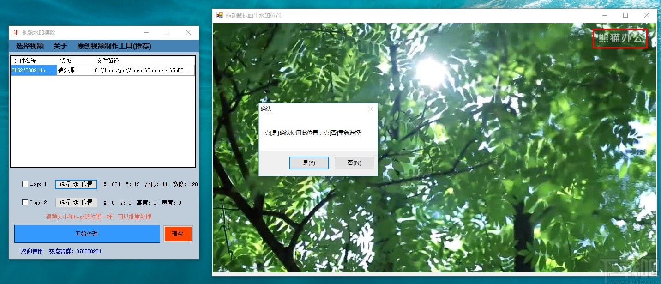Open the 选择视频 menu
Screen dimensions: 661x284
30,46
